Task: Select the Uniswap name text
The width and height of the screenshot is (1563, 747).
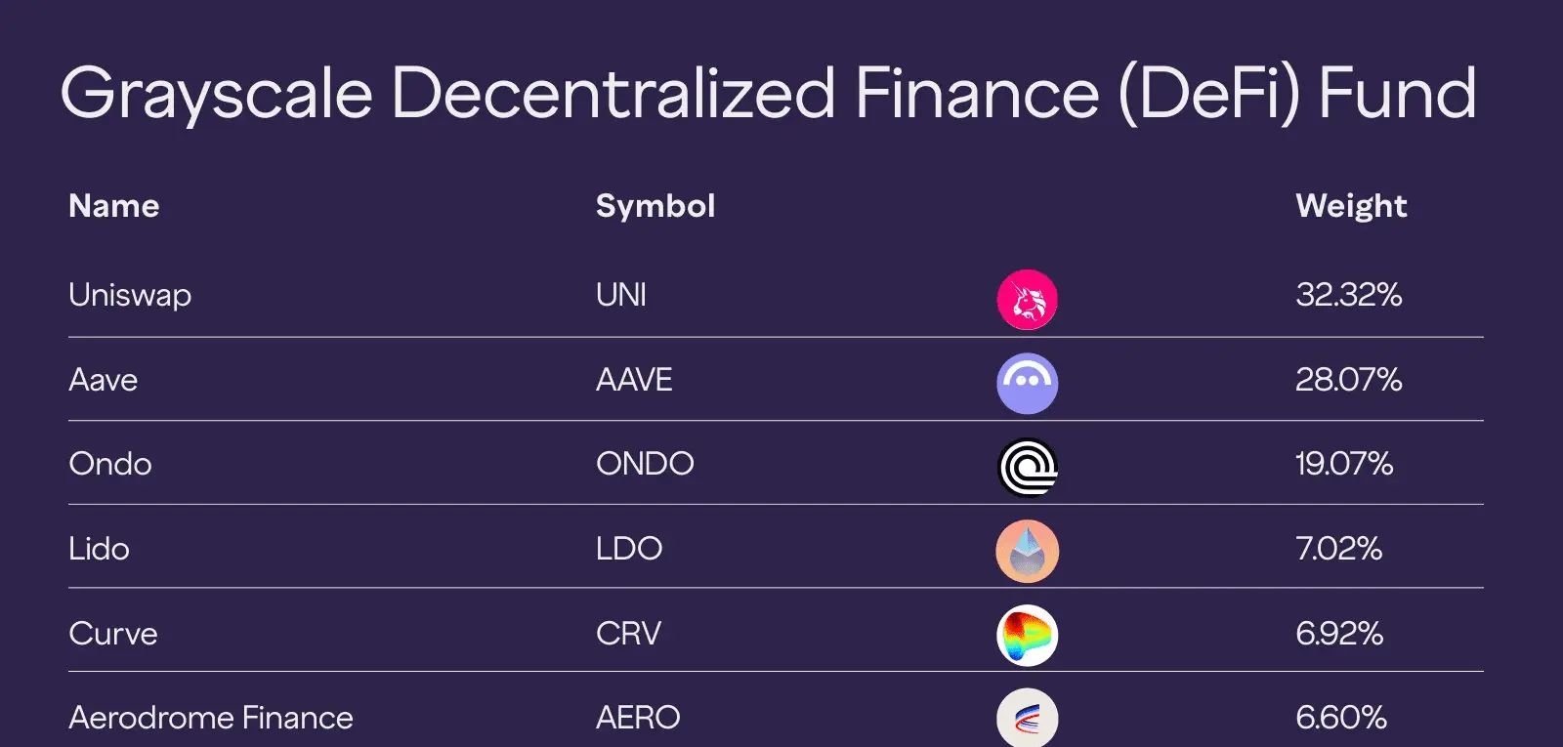Action: tap(130, 296)
